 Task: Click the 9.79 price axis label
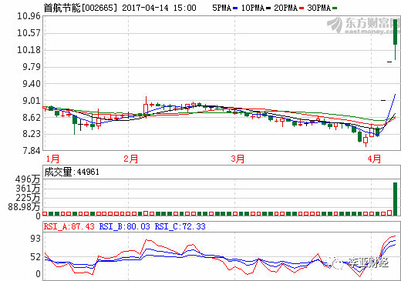tap(32, 67)
